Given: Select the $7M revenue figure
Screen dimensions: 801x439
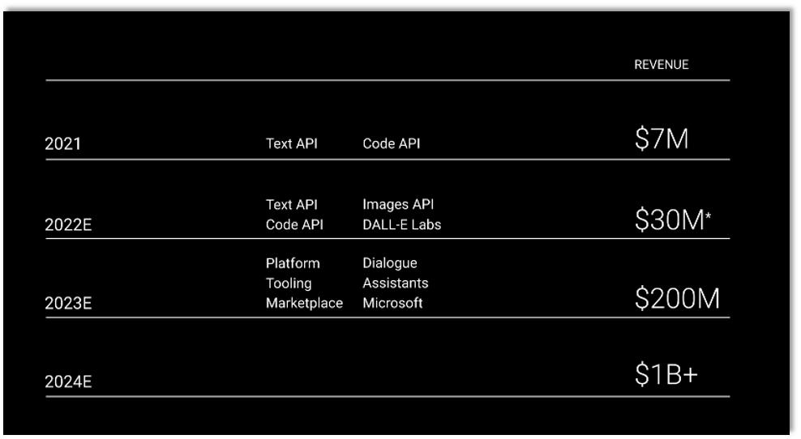Looking at the screenshot, I should coord(662,140).
